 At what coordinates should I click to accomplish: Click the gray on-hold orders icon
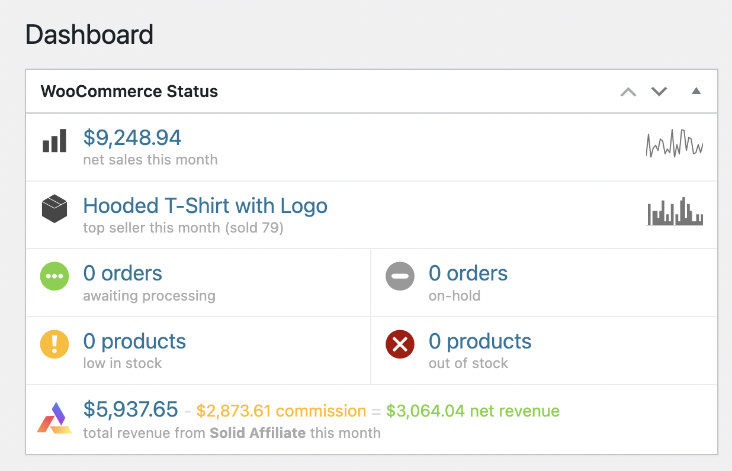[400, 276]
